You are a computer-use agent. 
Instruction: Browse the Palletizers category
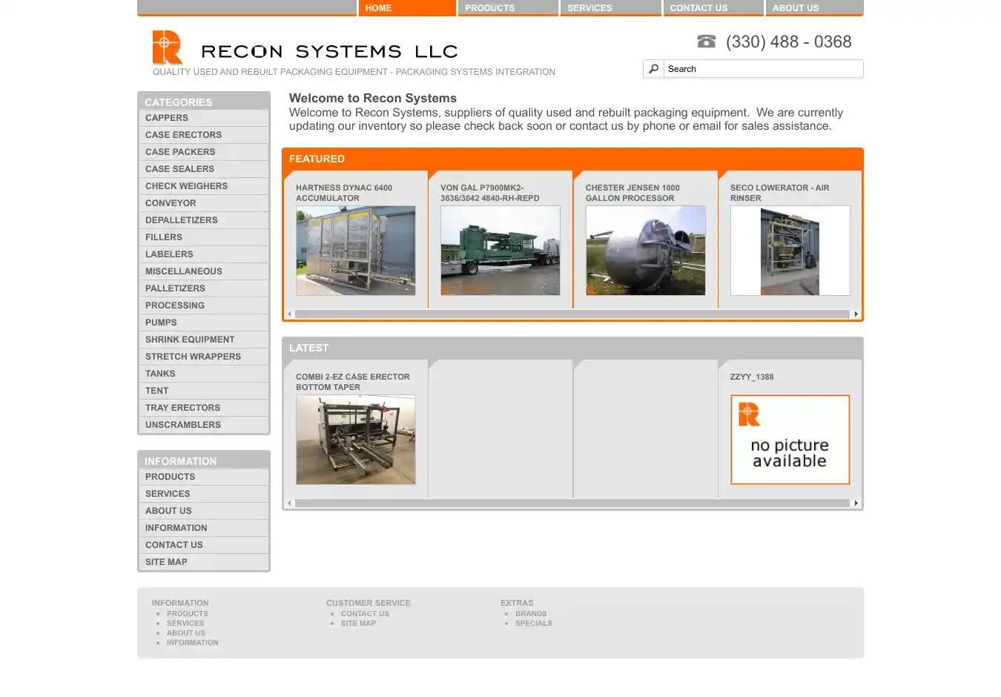coord(175,288)
